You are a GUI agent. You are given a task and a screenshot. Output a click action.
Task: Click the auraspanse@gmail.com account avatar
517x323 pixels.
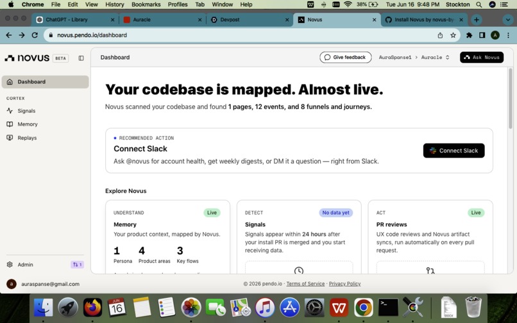(x=12, y=284)
